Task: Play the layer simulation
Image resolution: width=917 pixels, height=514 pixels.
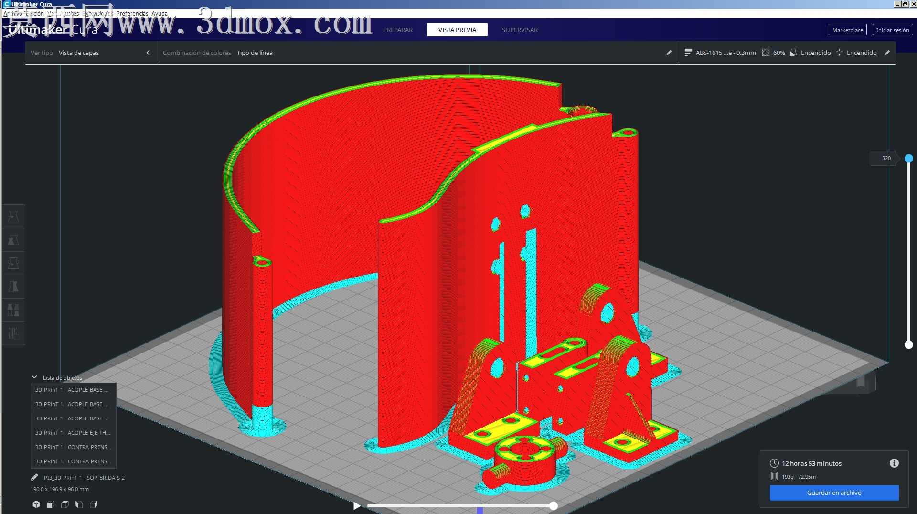Action: click(357, 506)
